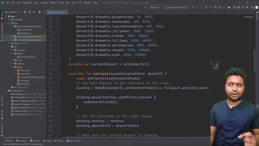Click the onCreate function name in editor
This screenshot has height=146, width=259.
pos(101,74)
